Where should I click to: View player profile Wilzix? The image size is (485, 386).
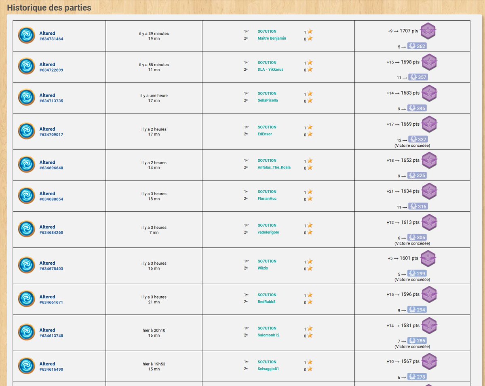(x=263, y=268)
